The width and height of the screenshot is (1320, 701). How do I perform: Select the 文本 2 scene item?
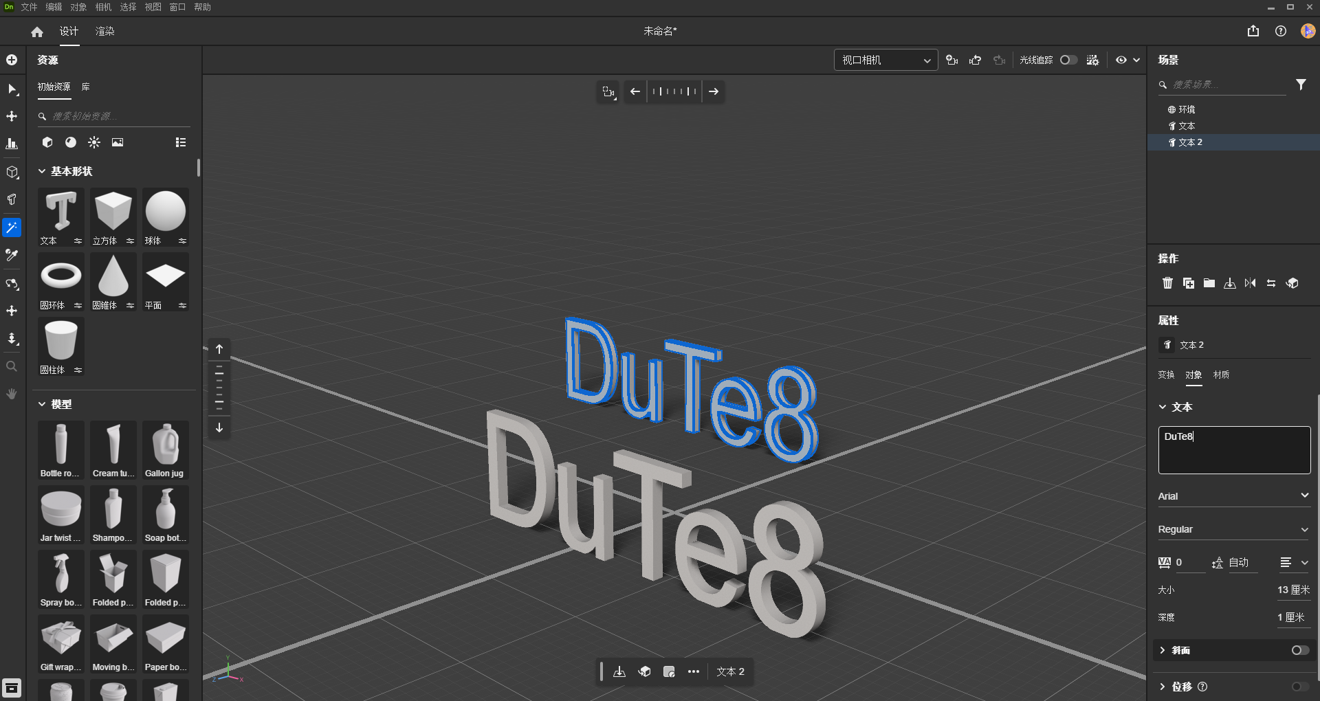click(1233, 142)
